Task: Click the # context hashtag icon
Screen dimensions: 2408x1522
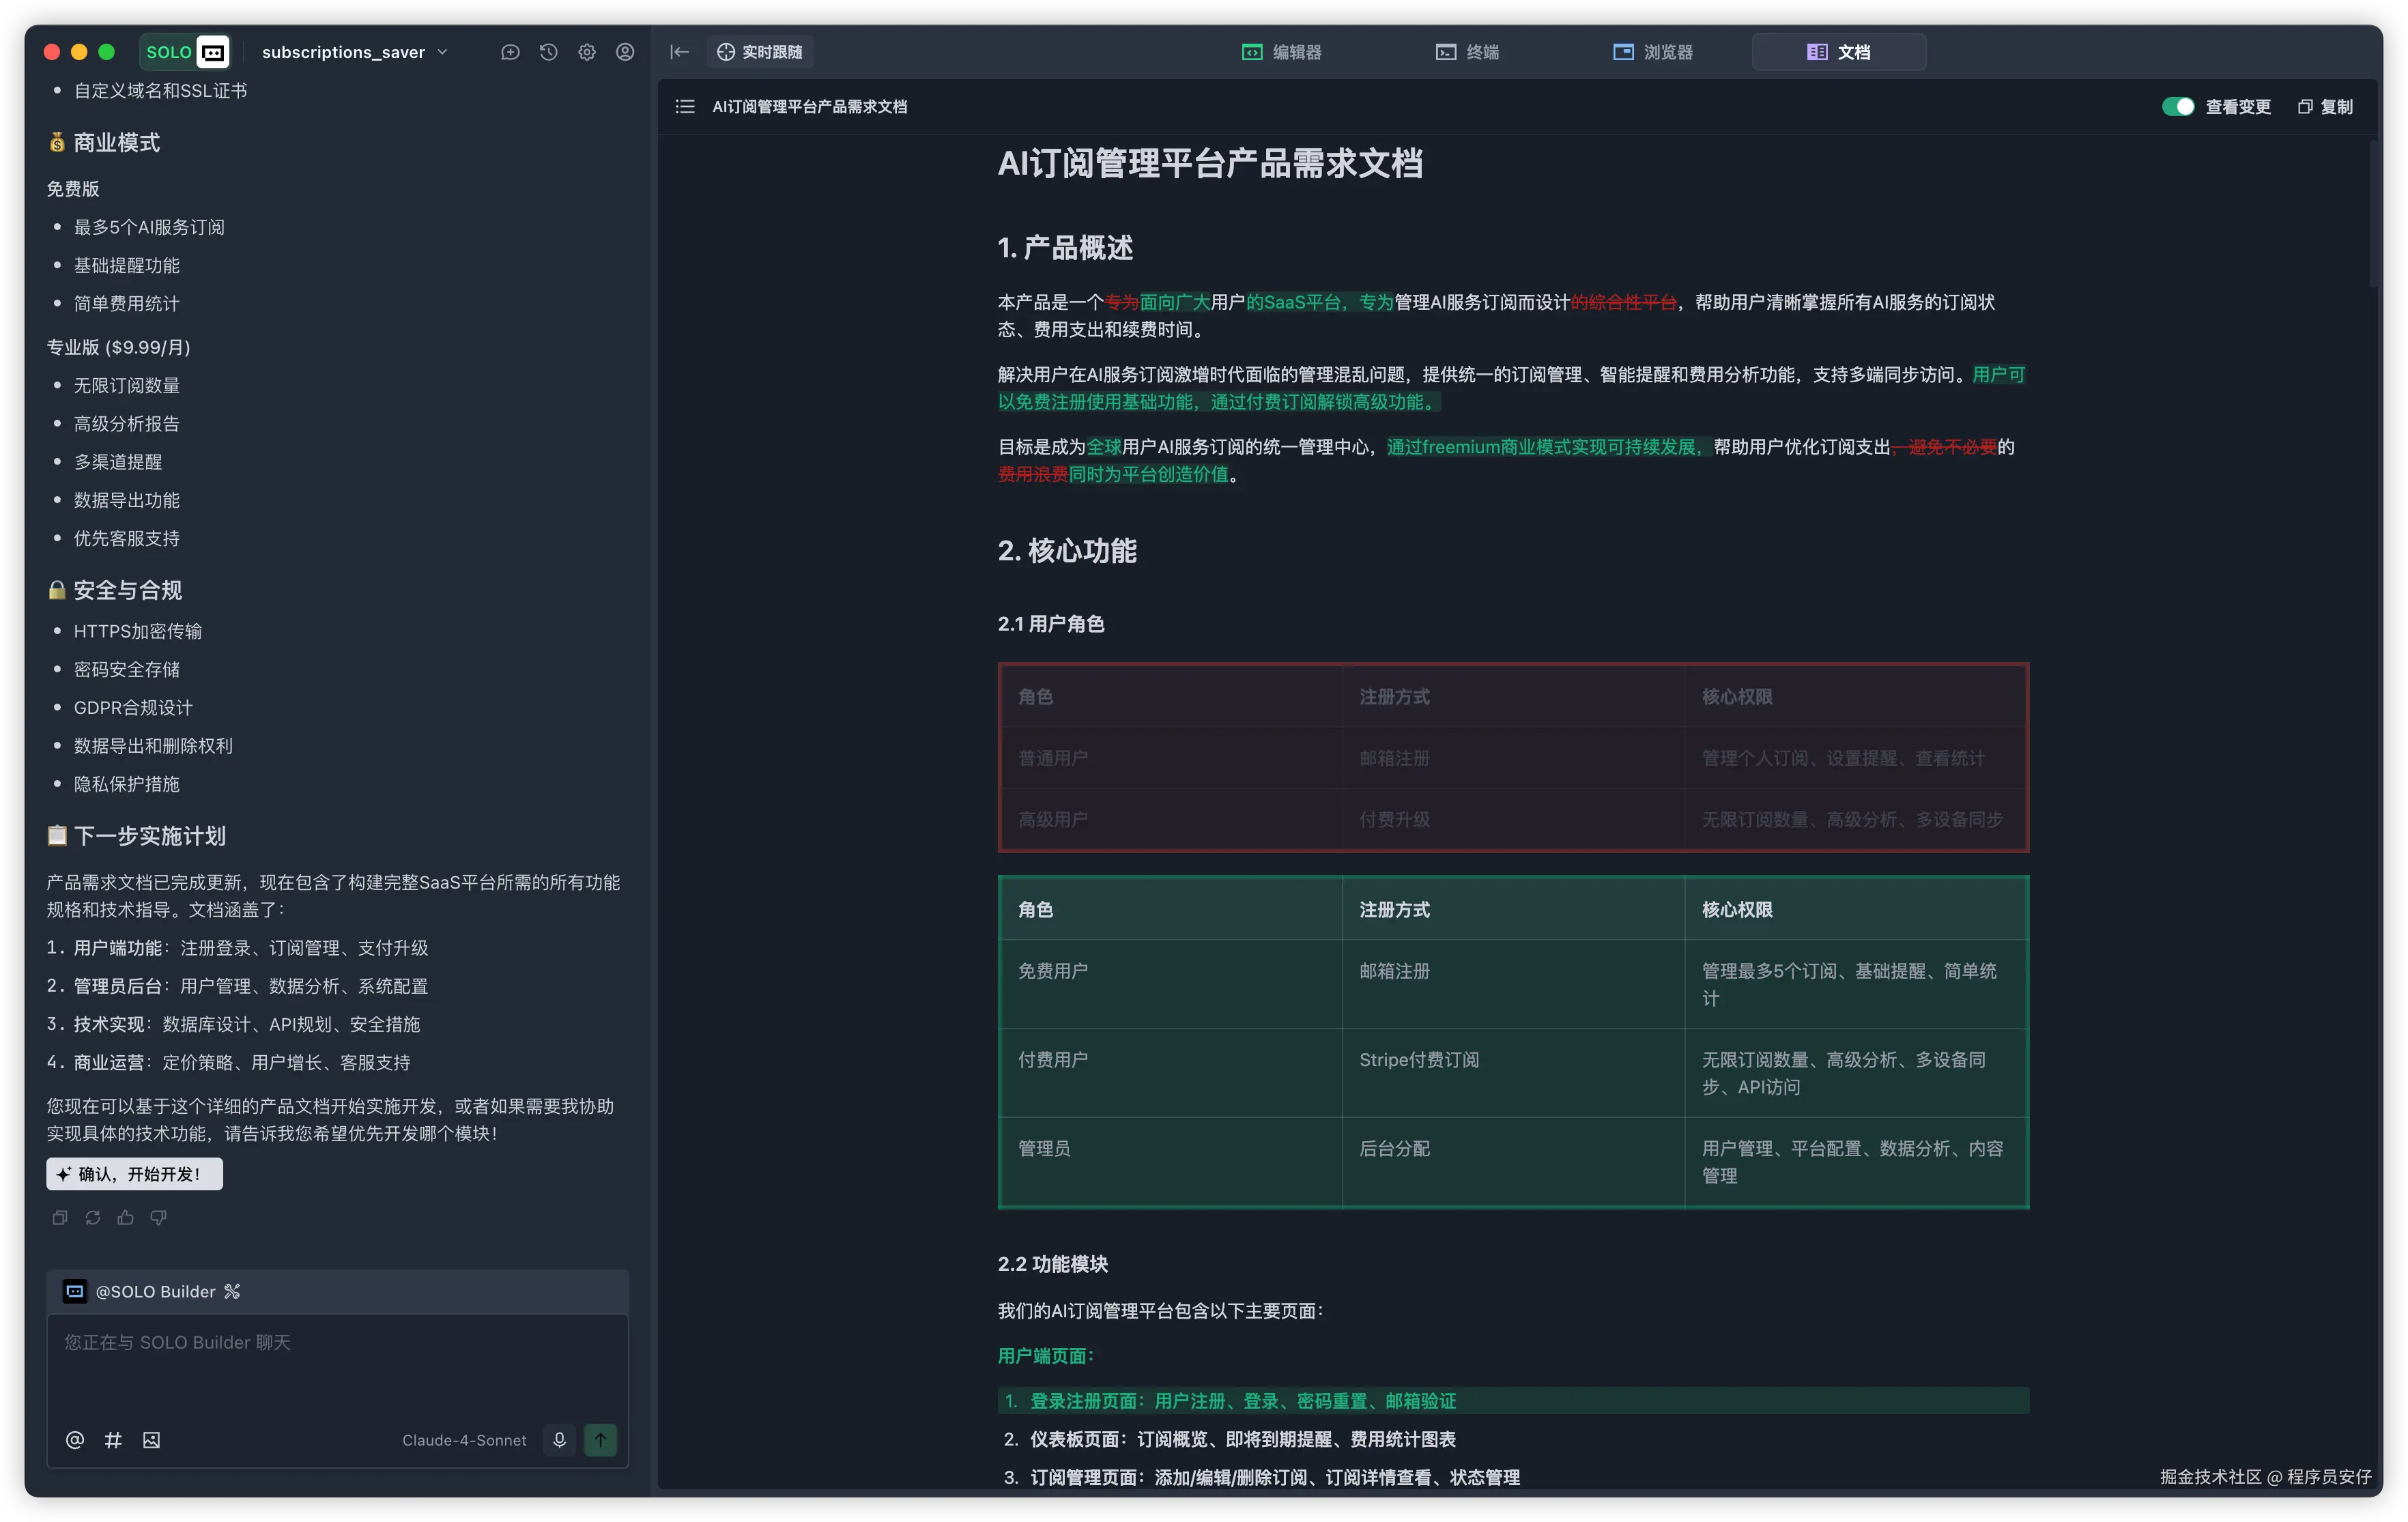Action: (x=113, y=1440)
